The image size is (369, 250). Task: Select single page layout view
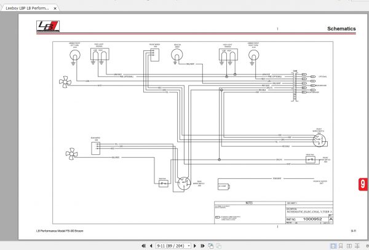(x=333, y=246)
